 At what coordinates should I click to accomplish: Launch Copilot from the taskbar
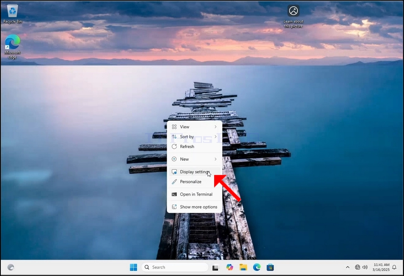(x=229, y=267)
